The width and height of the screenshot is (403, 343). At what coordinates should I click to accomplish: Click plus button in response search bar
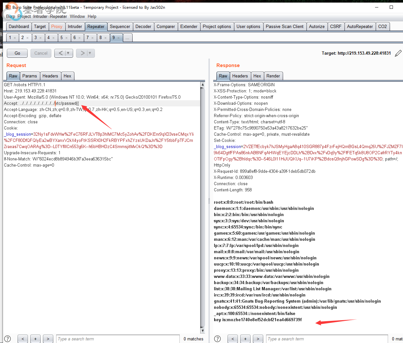(245, 339)
